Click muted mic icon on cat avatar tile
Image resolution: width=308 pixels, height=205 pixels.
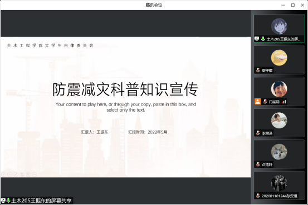click(258, 164)
